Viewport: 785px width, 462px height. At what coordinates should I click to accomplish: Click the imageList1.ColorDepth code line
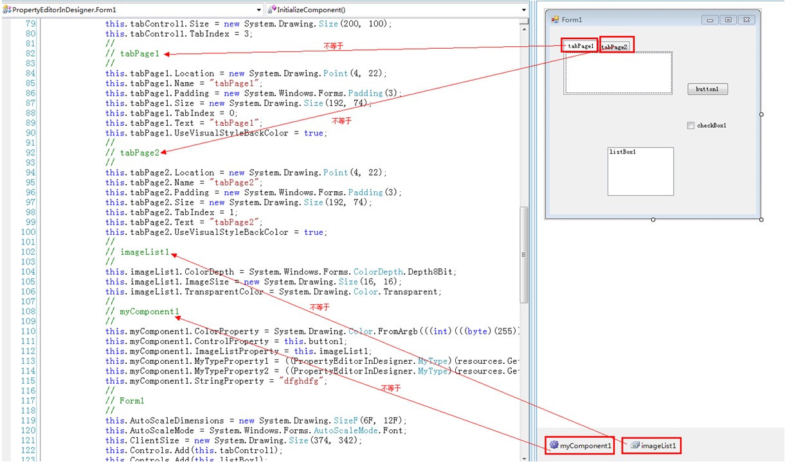pyautogui.click(x=281, y=272)
